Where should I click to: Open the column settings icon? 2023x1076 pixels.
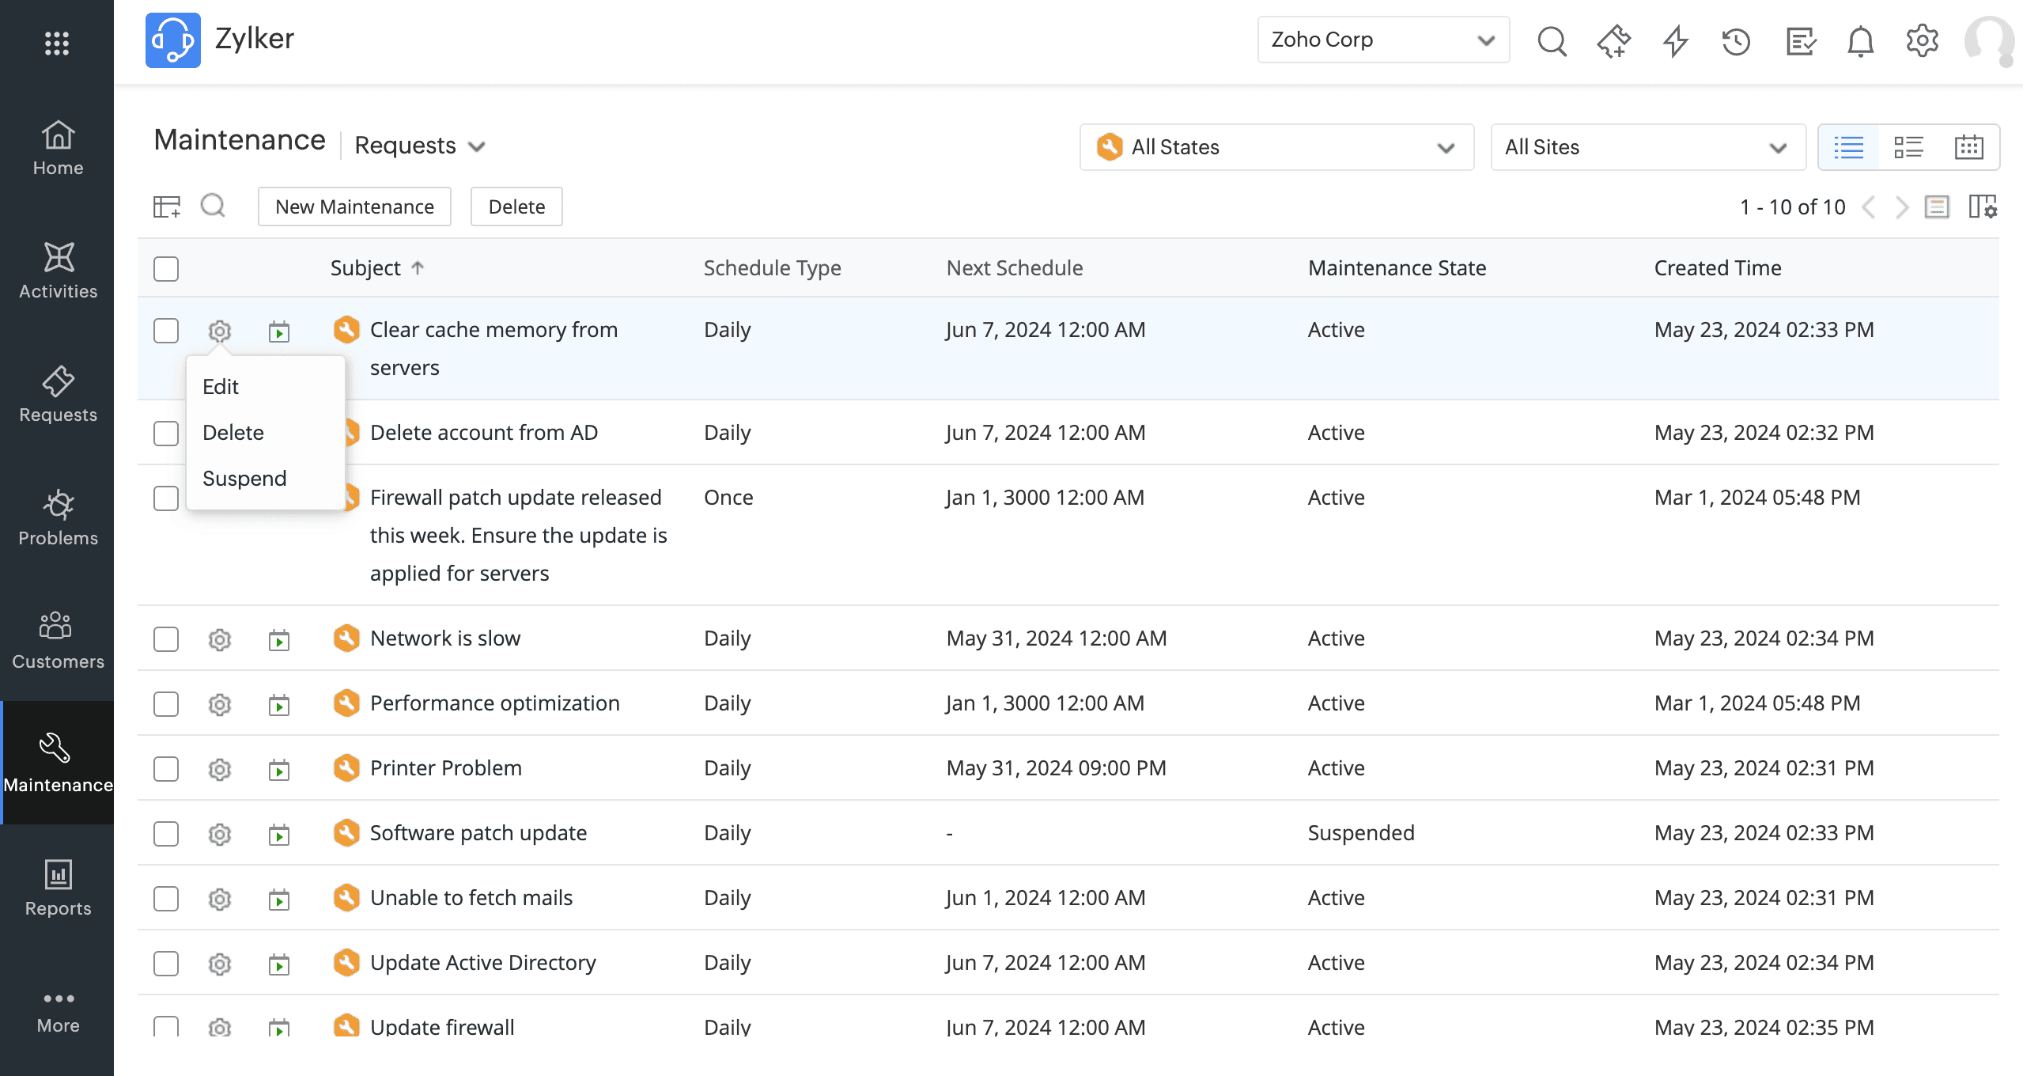coord(1982,207)
